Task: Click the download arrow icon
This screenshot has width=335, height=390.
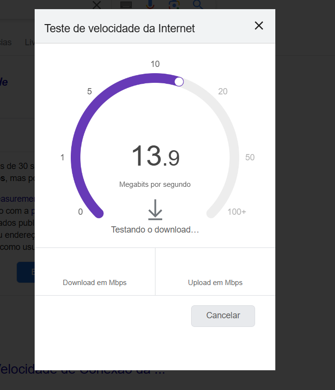Action: 155,209
